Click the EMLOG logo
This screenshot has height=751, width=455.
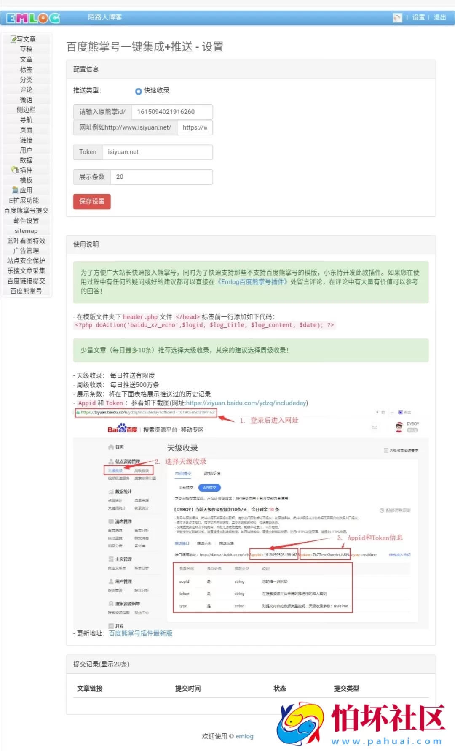[x=33, y=18]
